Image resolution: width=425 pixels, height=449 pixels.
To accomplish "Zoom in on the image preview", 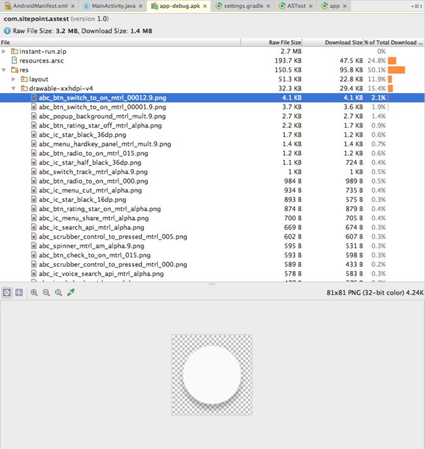I will [34, 292].
